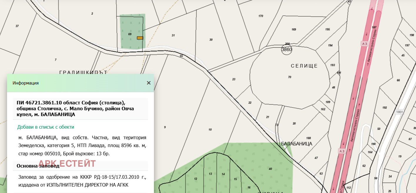Select parcel 23 beside the road
The width and height of the screenshot is (416, 193).
(x=234, y=79)
